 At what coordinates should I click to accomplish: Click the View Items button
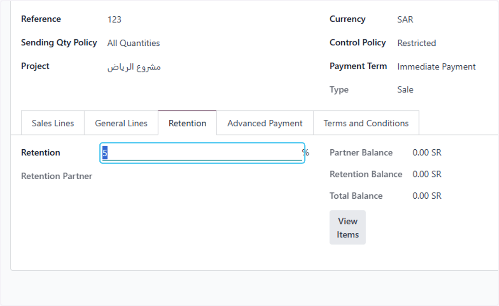[x=348, y=227]
